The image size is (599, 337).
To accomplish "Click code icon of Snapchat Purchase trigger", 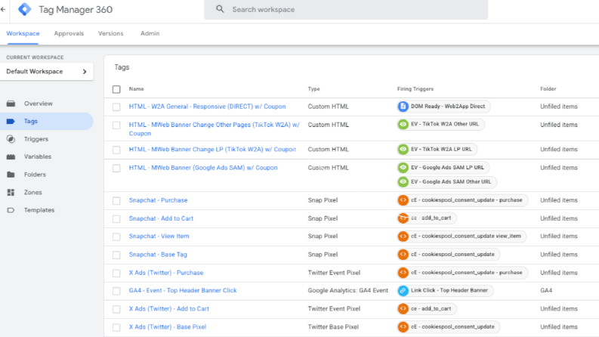I will tap(403, 199).
